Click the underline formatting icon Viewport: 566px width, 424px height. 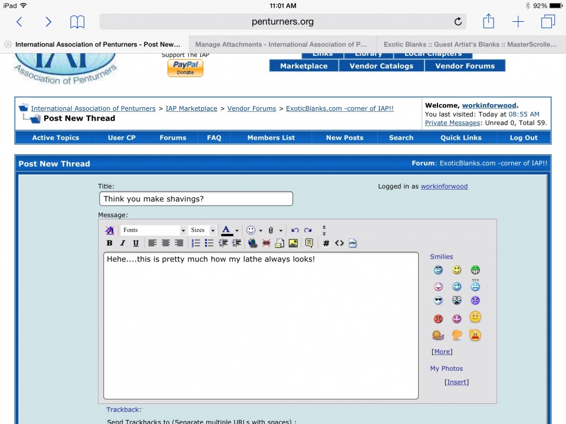tap(136, 243)
